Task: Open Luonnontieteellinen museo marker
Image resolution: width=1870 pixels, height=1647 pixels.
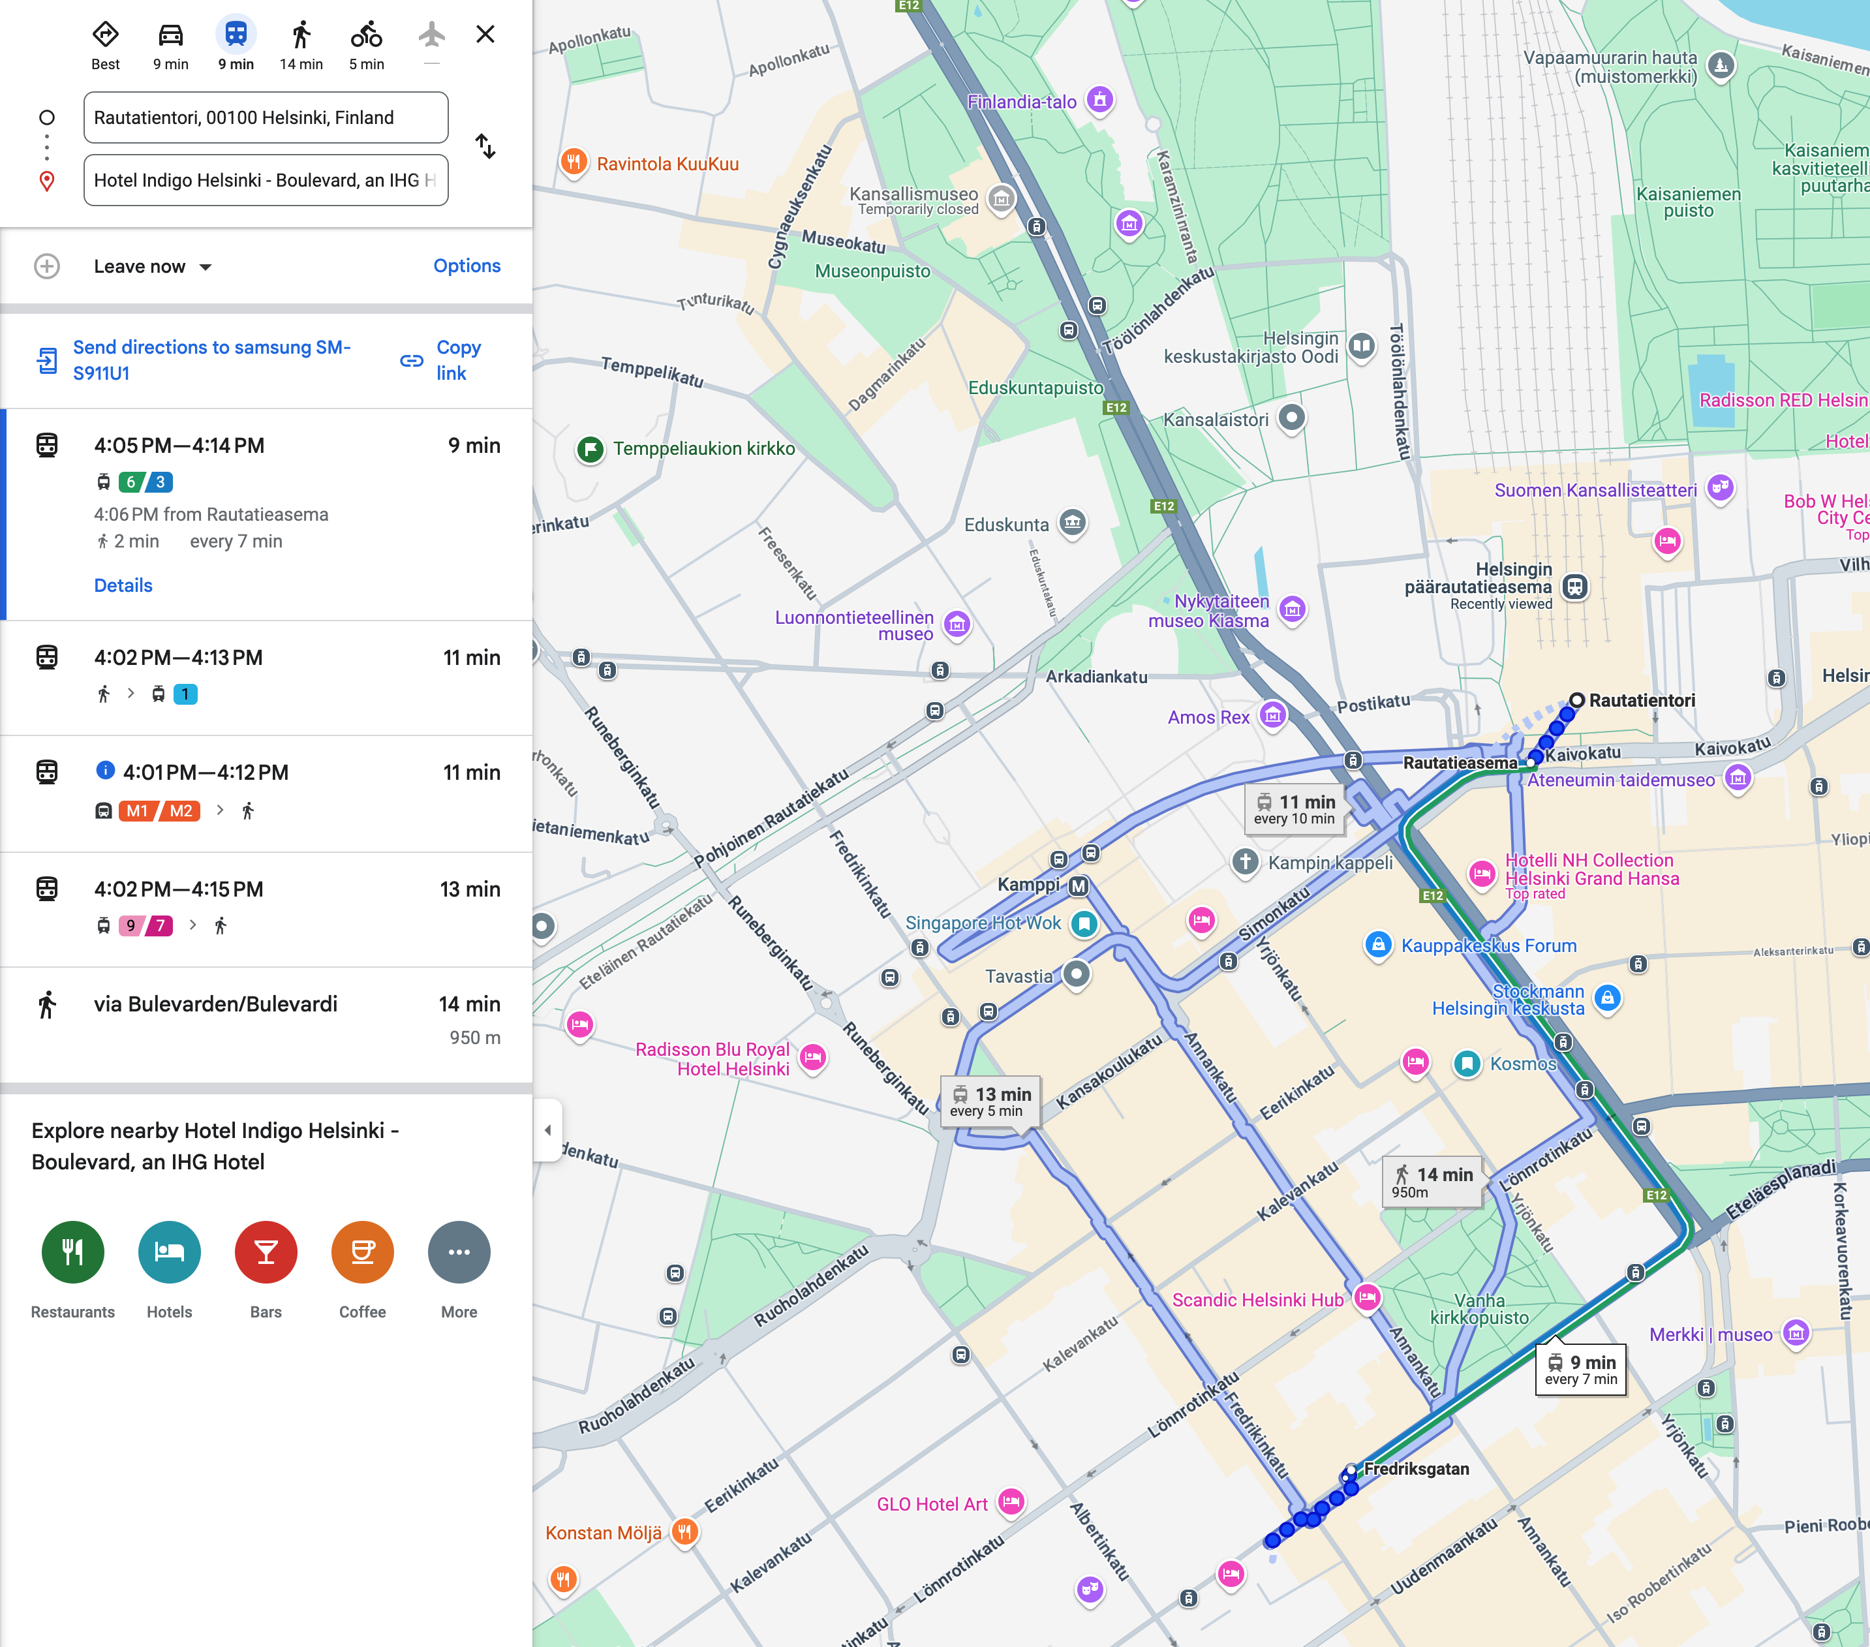Action: (x=957, y=625)
